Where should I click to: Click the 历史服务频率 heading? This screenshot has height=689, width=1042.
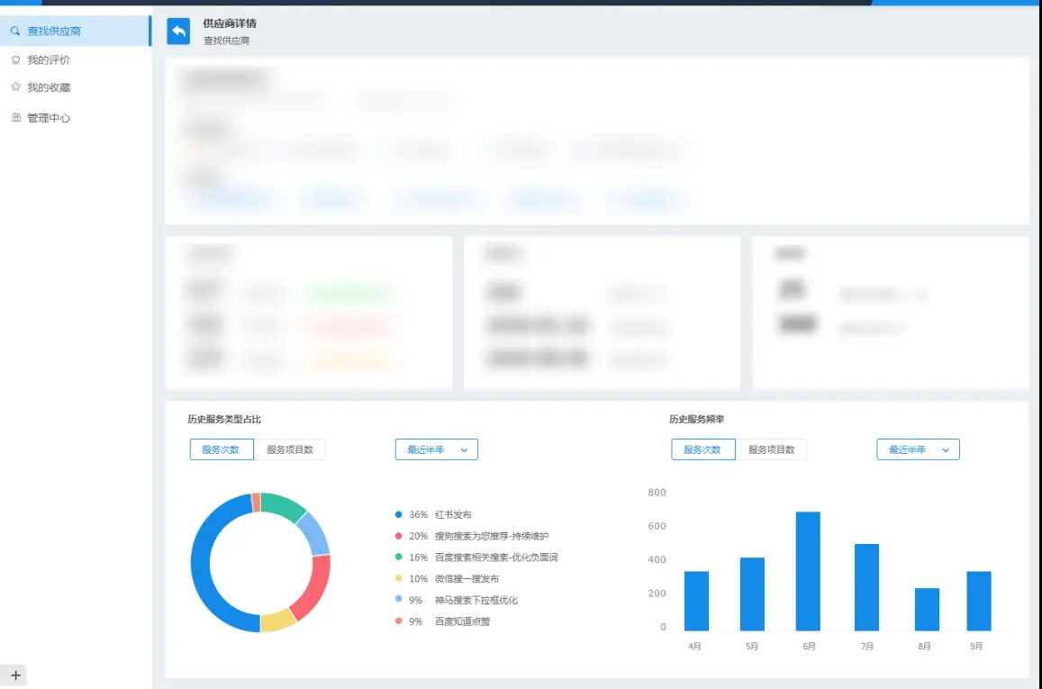click(x=696, y=419)
